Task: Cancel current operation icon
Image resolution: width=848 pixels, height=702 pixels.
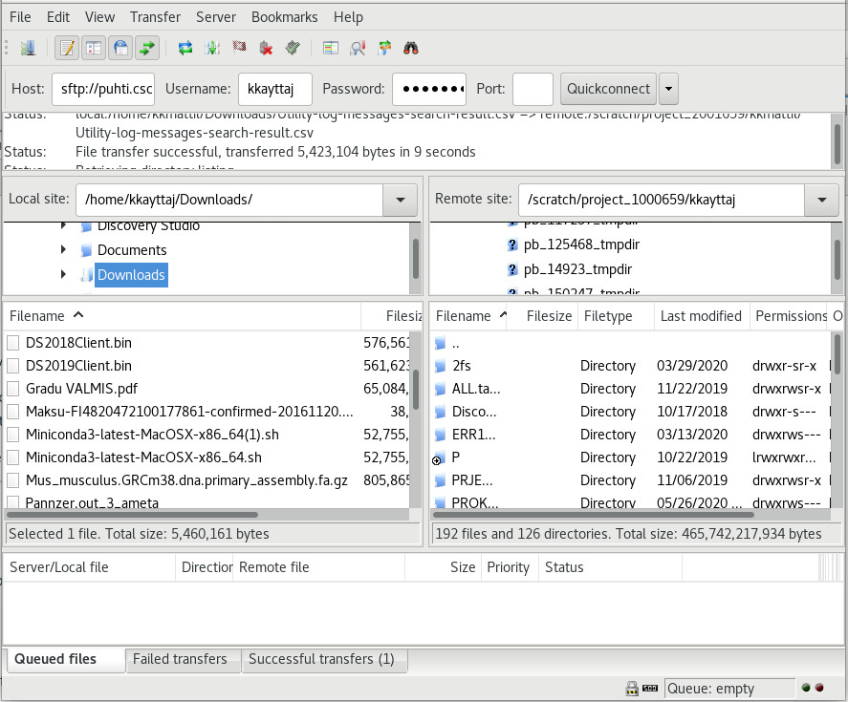Action: (x=239, y=47)
